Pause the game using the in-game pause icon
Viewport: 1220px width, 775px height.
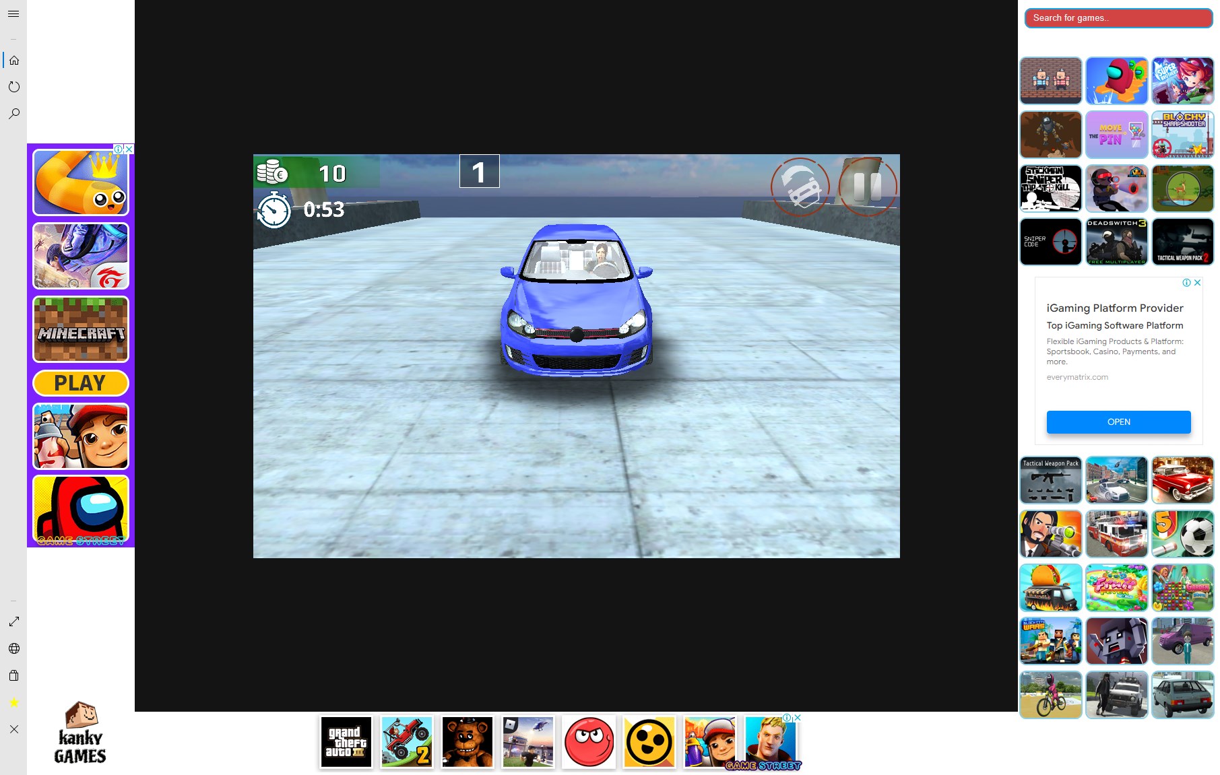868,187
